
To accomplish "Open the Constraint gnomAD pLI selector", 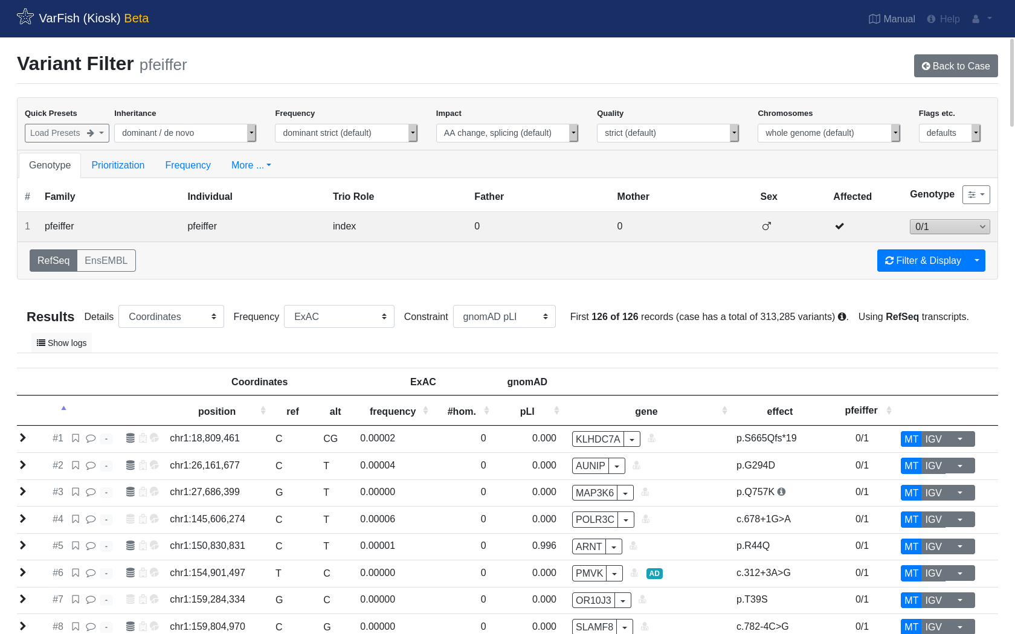I will [x=504, y=316].
